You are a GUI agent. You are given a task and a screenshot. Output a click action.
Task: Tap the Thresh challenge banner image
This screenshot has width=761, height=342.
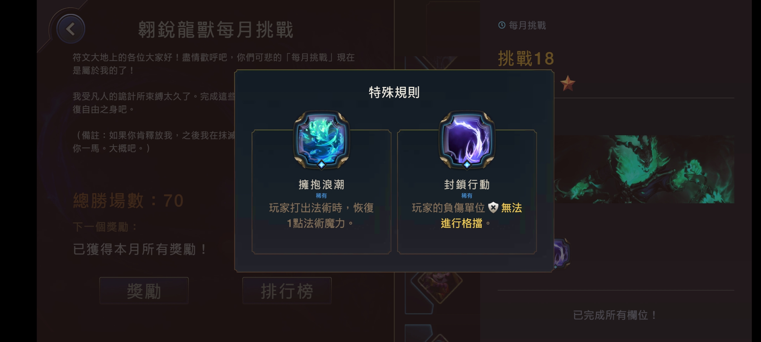pos(644,169)
